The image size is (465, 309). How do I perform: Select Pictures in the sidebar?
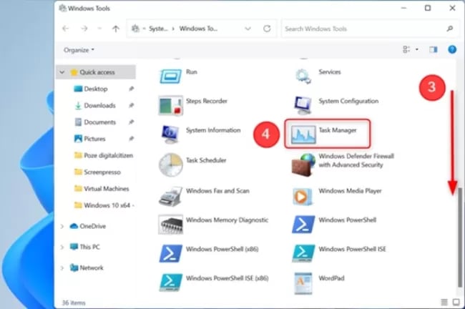click(94, 139)
